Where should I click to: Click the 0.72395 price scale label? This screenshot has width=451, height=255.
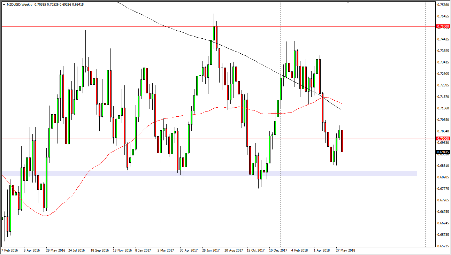[x=443, y=85]
